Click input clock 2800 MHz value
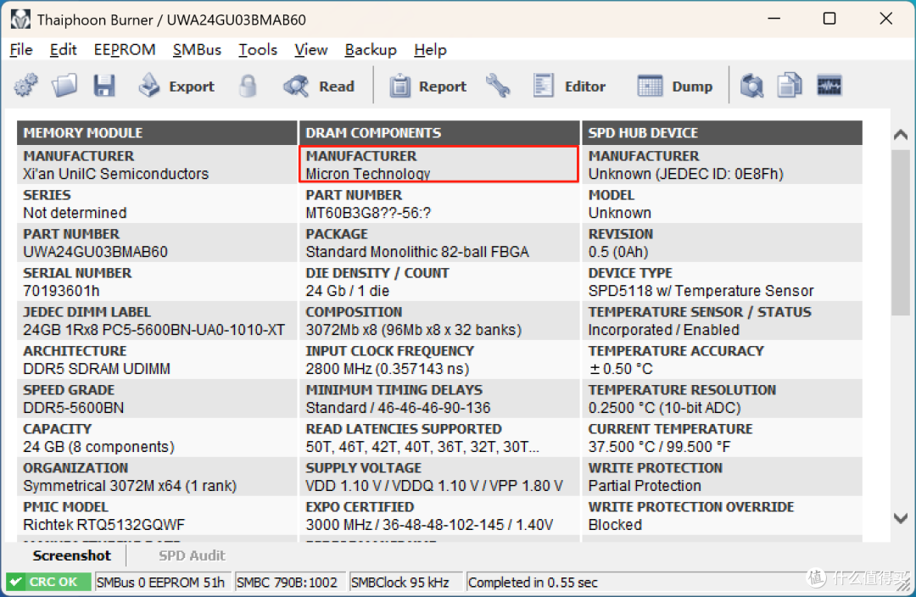Image resolution: width=916 pixels, height=597 pixels. 388,369
